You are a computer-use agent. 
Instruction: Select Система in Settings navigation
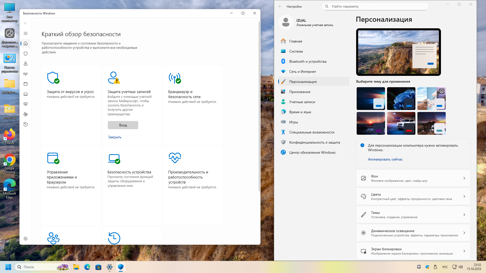pyautogui.click(x=296, y=51)
